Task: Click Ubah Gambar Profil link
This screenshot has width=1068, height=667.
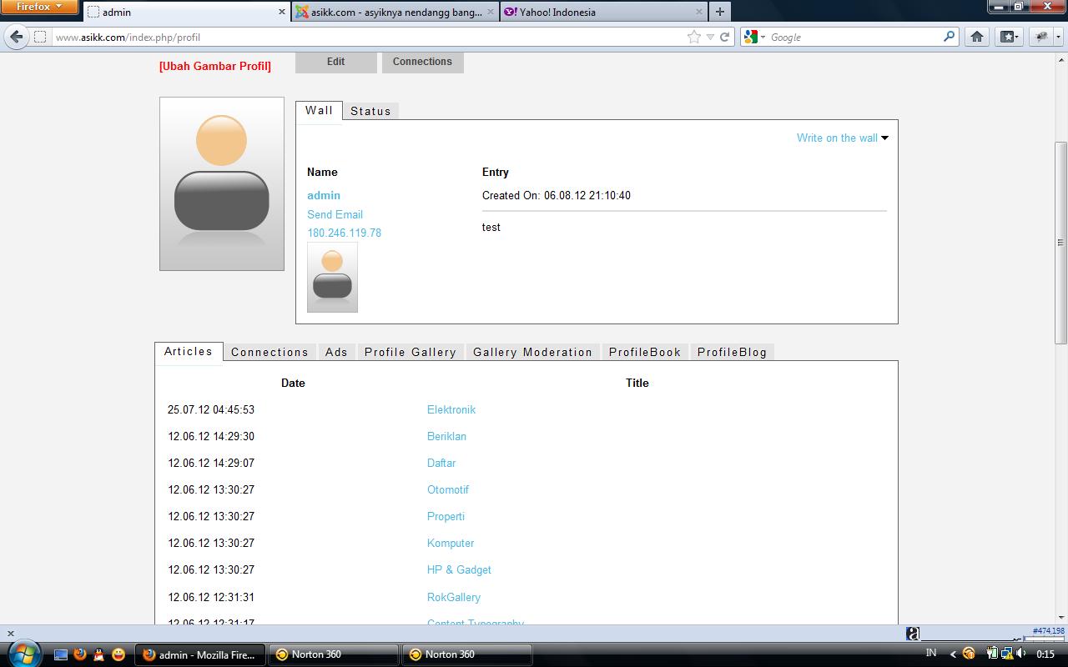Action: (215, 66)
